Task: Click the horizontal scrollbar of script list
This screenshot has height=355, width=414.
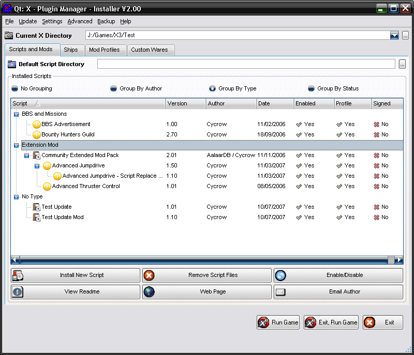Action: click(202, 259)
